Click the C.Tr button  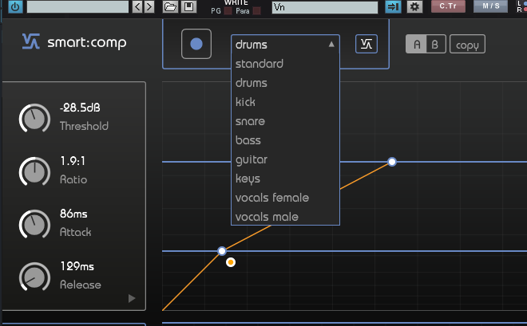[448, 6]
